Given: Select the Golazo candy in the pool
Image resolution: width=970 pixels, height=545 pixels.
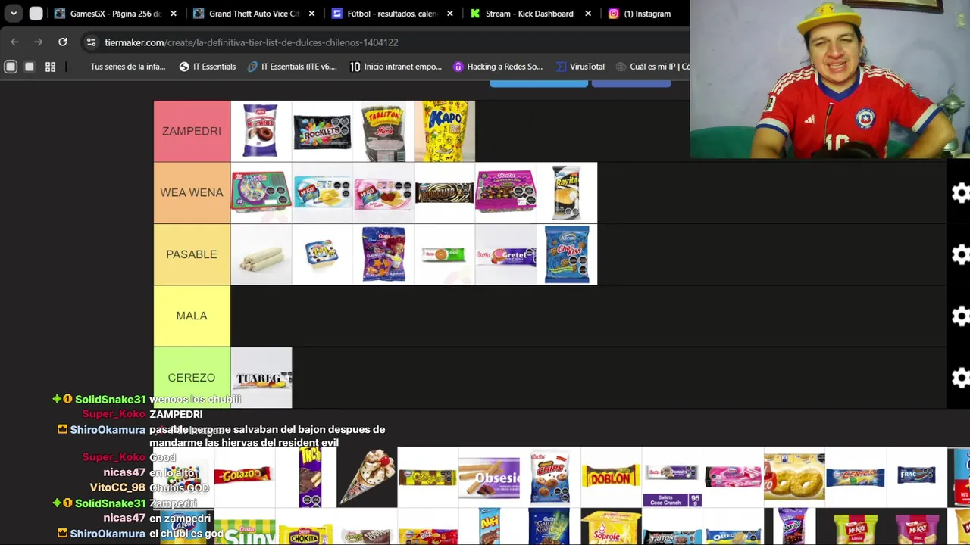Looking at the screenshot, I should (244, 476).
